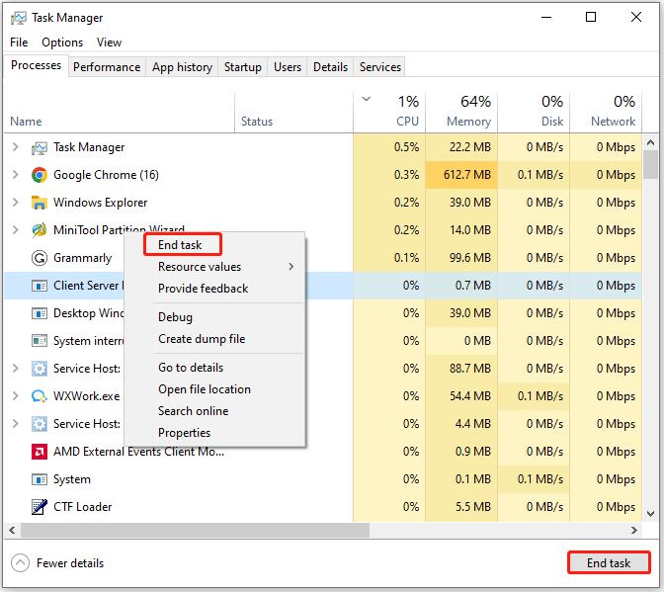Choose Provide feedback in the context menu
The image size is (664, 592).
(203, 289)
